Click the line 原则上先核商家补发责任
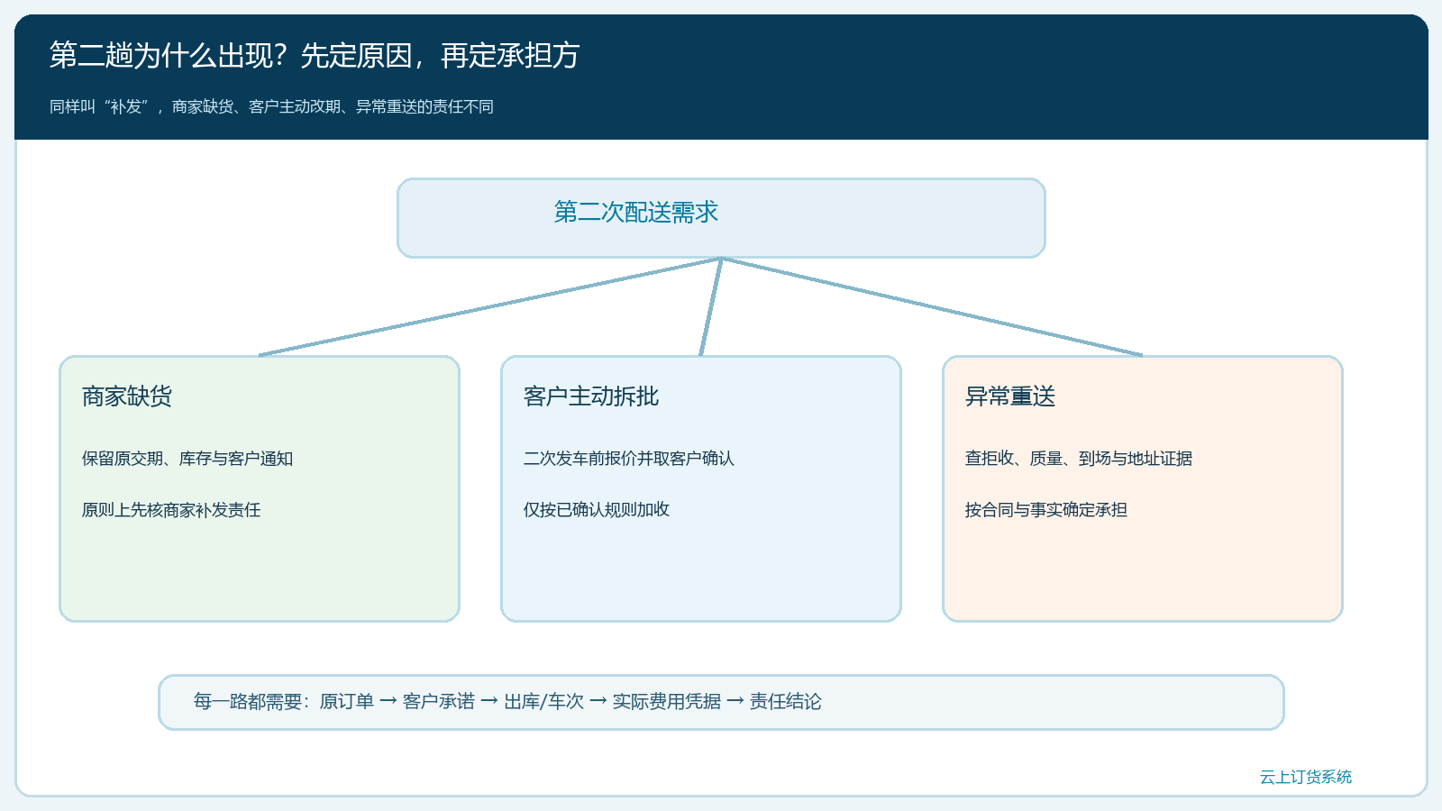 (x=171, y=510)
